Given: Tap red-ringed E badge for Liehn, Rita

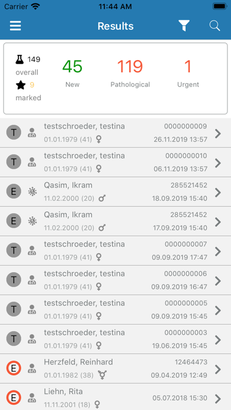Looking at the screenshot, I should point(14,398).
